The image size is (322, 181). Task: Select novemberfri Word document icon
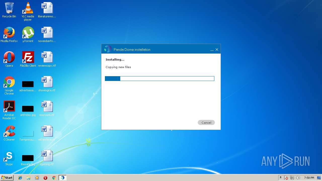click(x=47, y=35)
